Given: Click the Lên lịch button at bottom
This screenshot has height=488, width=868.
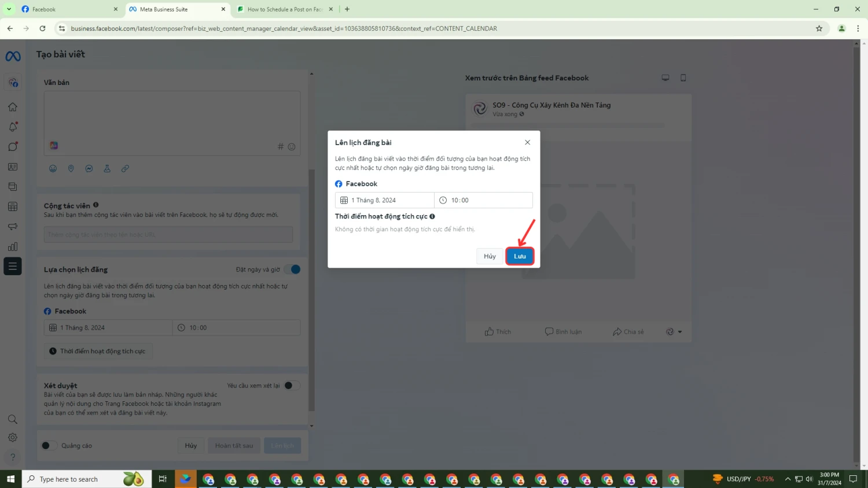Looking at the screenshot, I should click(282, 446).
